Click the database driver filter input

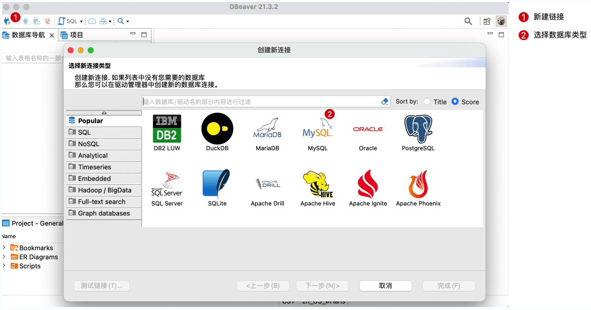pos(261,101)
